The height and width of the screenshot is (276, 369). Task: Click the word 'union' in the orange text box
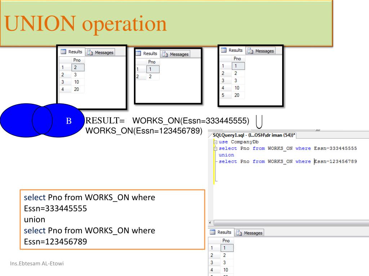point(35,220)
